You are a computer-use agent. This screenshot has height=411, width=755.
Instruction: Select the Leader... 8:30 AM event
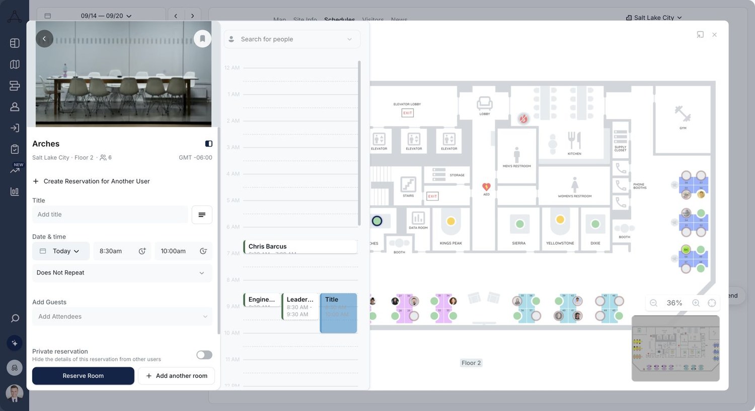click(300, 306)
